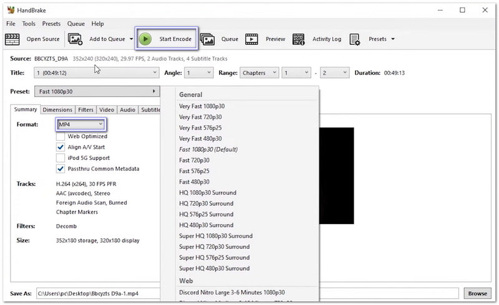
Task: Open the Format MP4 dropdown
Action: click(x=81, y=124)
